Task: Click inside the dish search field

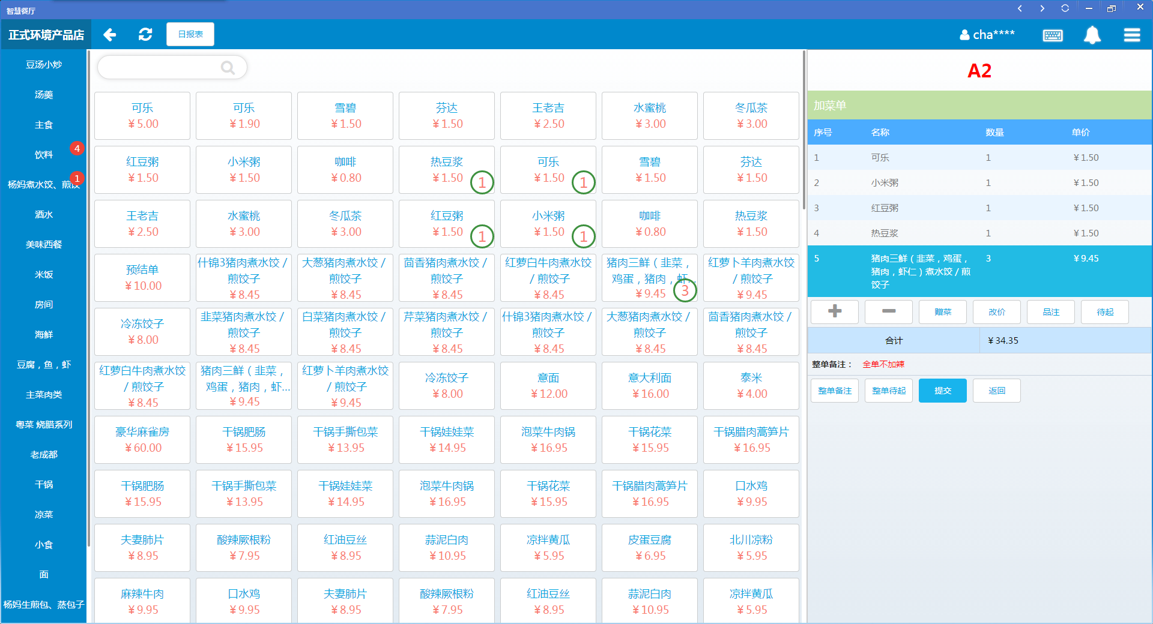Action: point(159,68)
